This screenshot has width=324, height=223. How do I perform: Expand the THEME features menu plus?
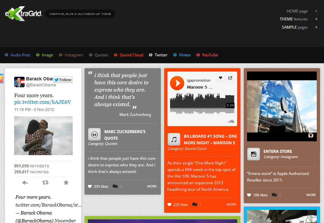[316, 19]
